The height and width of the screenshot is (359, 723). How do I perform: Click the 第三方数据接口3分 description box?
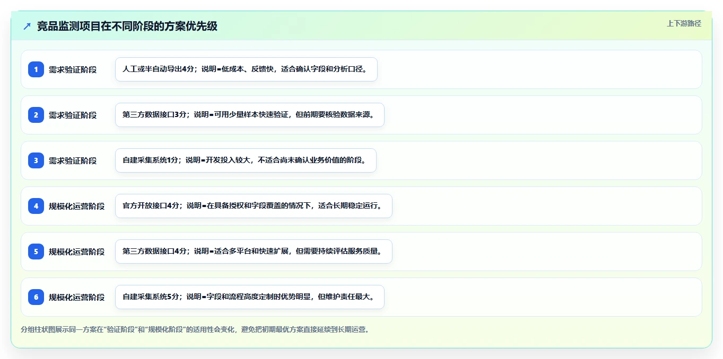(x=249, y=115)
